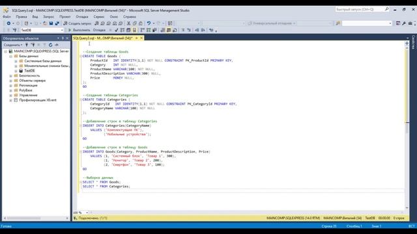Screen dimensions: 417x234
Task: Click the Cut (scissors) toolbar icon
Action: [129, 23]
